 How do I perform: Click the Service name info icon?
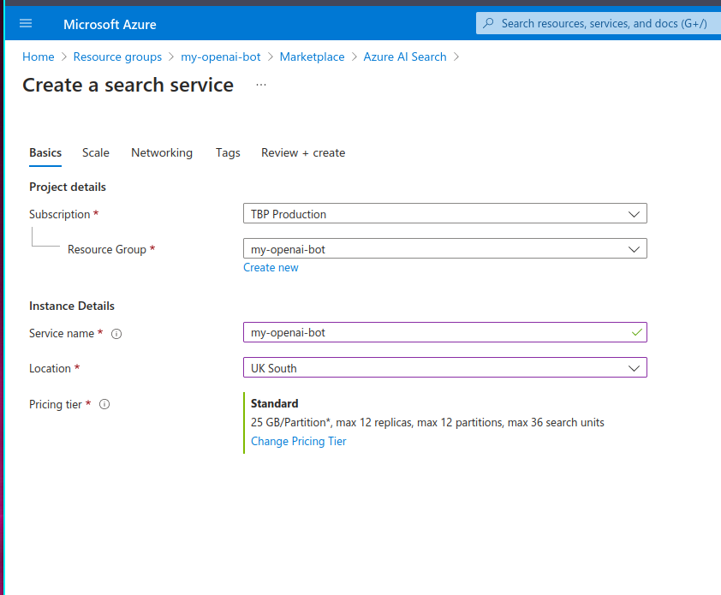[x=116, y=334]
